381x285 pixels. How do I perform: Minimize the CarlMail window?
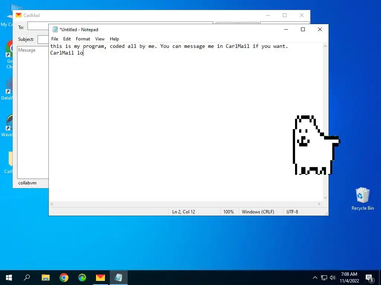[x=268, y=15]
